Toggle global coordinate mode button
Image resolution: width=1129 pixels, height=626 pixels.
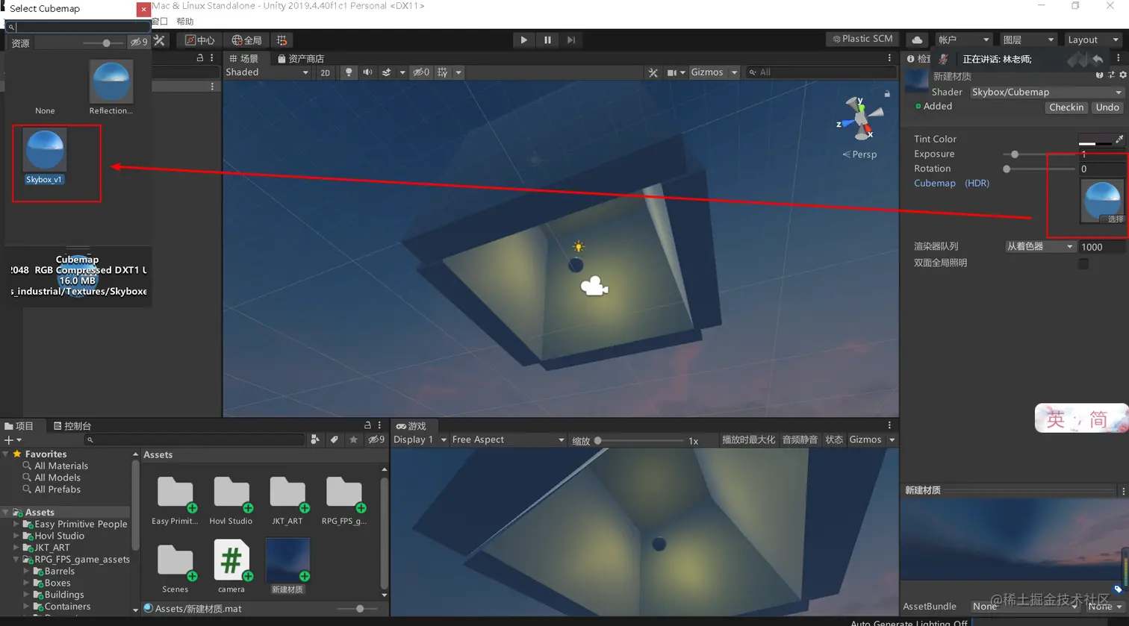click(246, 40)
